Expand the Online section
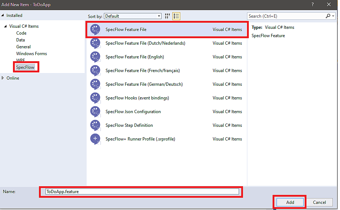 click(x=4, y=78)
